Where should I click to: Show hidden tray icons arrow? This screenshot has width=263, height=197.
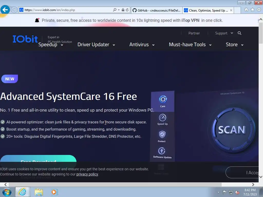[218, 192]
